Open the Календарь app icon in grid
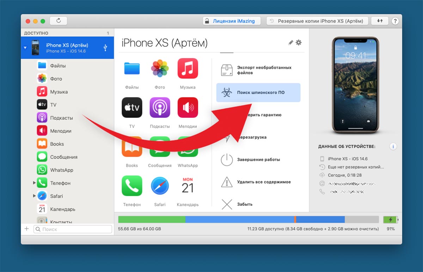Image resolution: width=423 pixels, height=272 pixels. tap(188, 186)
